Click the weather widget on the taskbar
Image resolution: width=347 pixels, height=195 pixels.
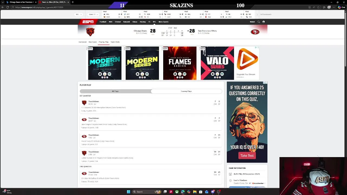pyautogui.click(x=7, y=192)
